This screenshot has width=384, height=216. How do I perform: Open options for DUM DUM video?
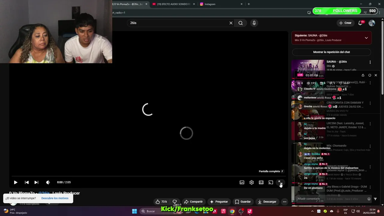[370, 187]
